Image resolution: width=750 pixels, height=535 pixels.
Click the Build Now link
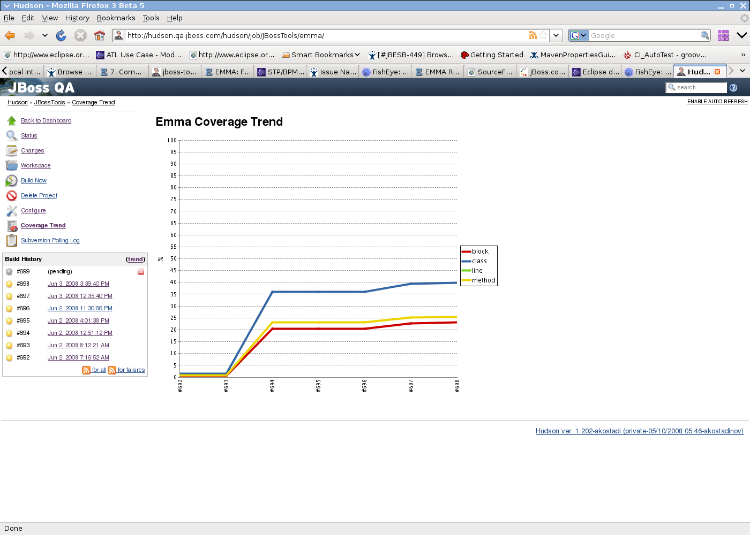coord(34,181)
